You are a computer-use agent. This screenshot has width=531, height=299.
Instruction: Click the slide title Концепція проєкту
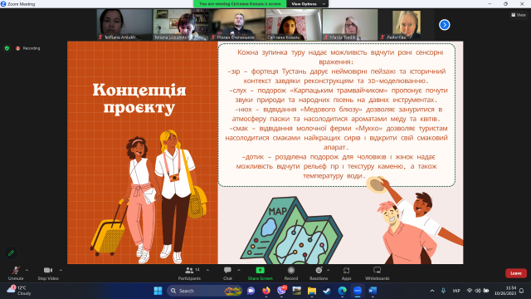(139, 99)
